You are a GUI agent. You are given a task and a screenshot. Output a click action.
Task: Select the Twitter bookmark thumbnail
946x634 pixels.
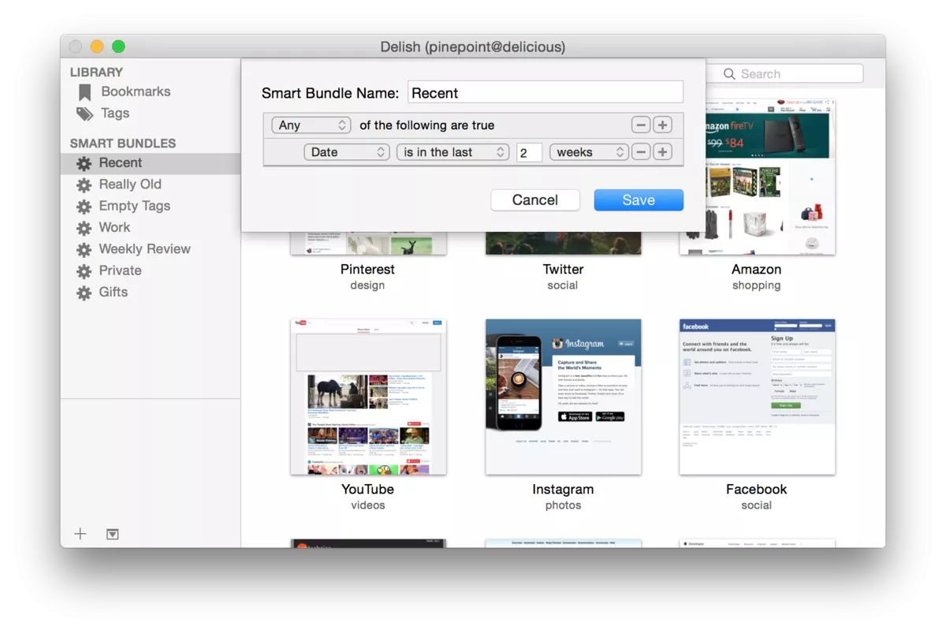tap(563, 244)
